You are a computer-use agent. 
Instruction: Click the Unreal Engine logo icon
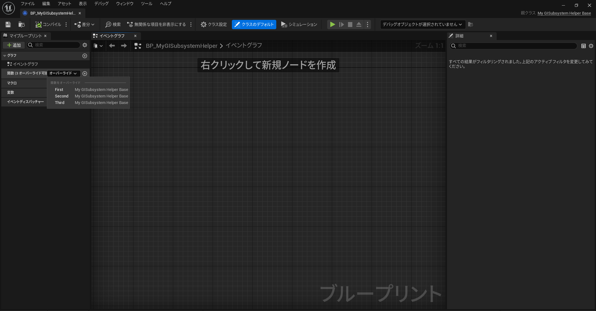(x=8, y=8)
